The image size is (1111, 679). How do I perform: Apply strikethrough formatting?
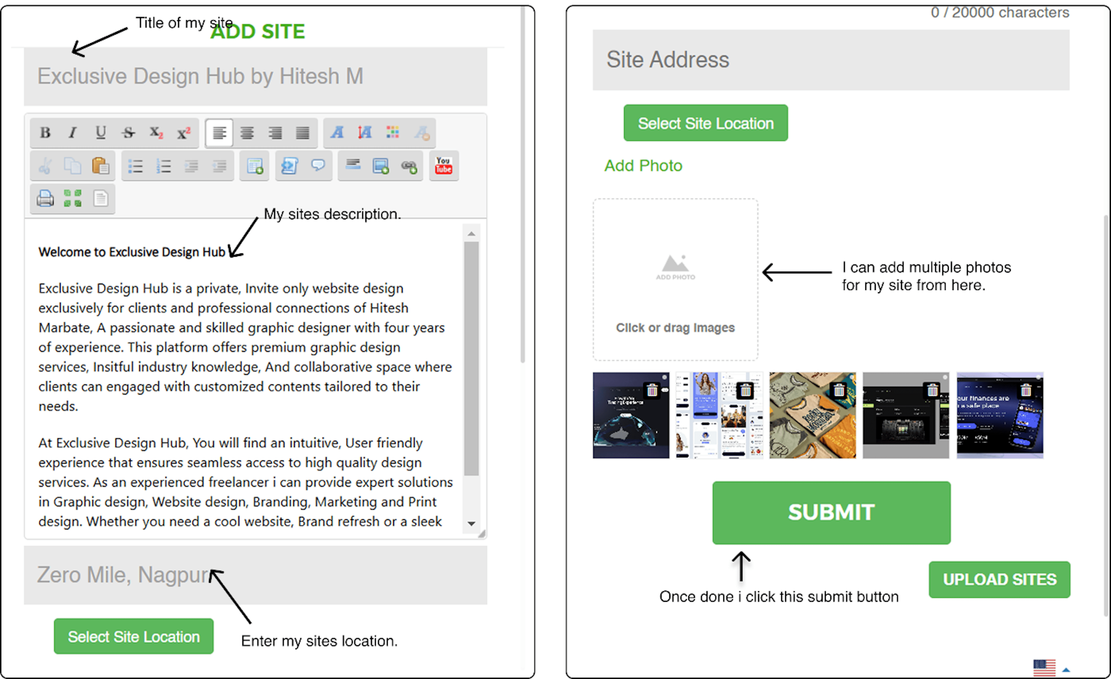tap(128, 133)
